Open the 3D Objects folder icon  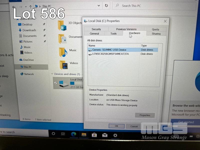tap(62, 25)
